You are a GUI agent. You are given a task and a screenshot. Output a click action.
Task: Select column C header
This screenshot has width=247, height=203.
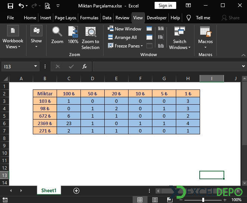(x=69, y=78)
